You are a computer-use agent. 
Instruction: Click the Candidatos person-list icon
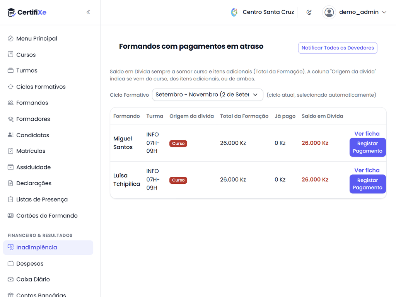pyautogui.click(x=10, y=135)
